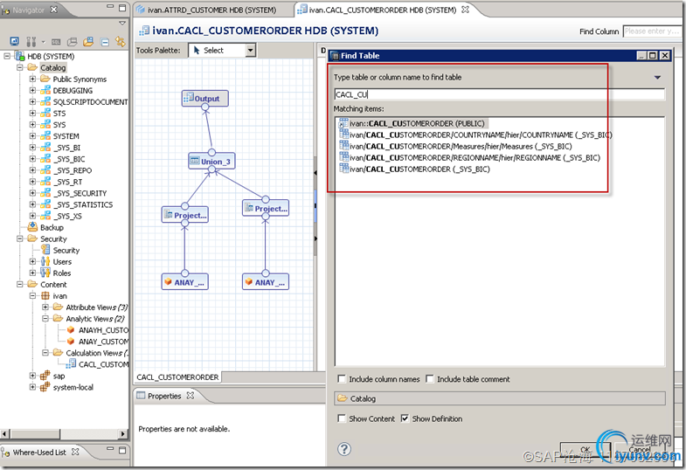686x470 pixels.
Task: Click the find table name input field
Action: 498,94
